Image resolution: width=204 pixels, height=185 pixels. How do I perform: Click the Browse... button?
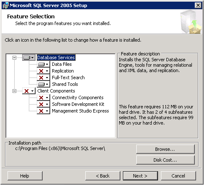[x=166, y=149]
